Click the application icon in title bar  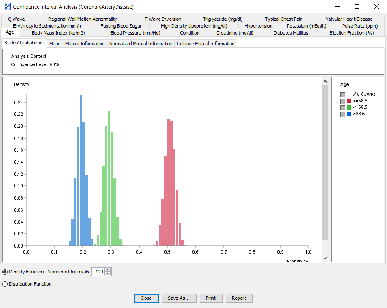coord(7,6)
